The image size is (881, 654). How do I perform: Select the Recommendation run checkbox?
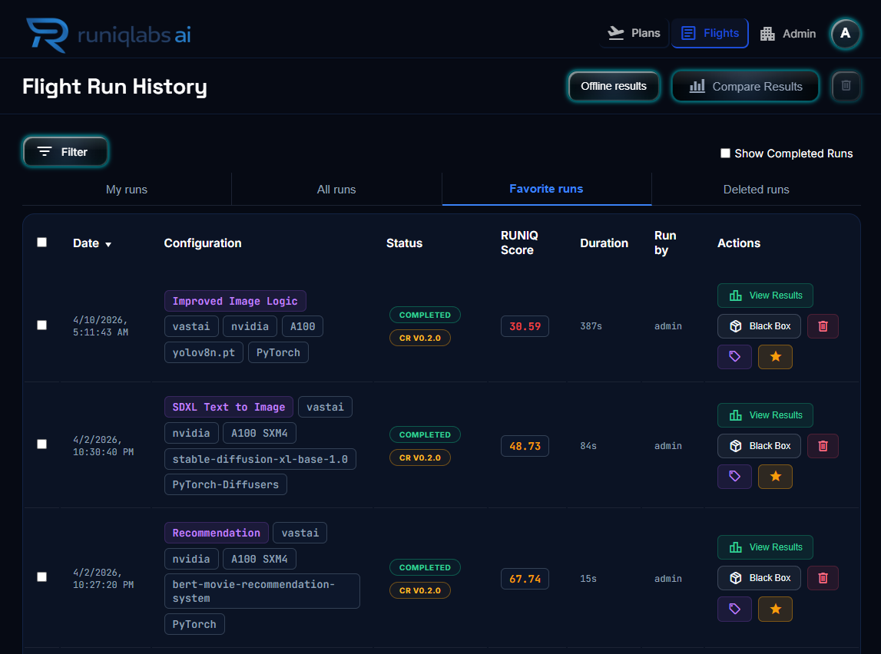point(41,577)
